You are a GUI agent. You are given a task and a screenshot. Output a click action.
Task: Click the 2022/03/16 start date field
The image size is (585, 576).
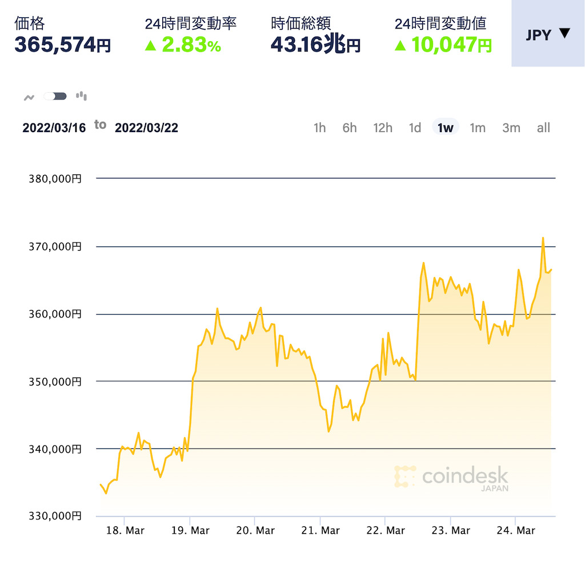pos(54,128)
